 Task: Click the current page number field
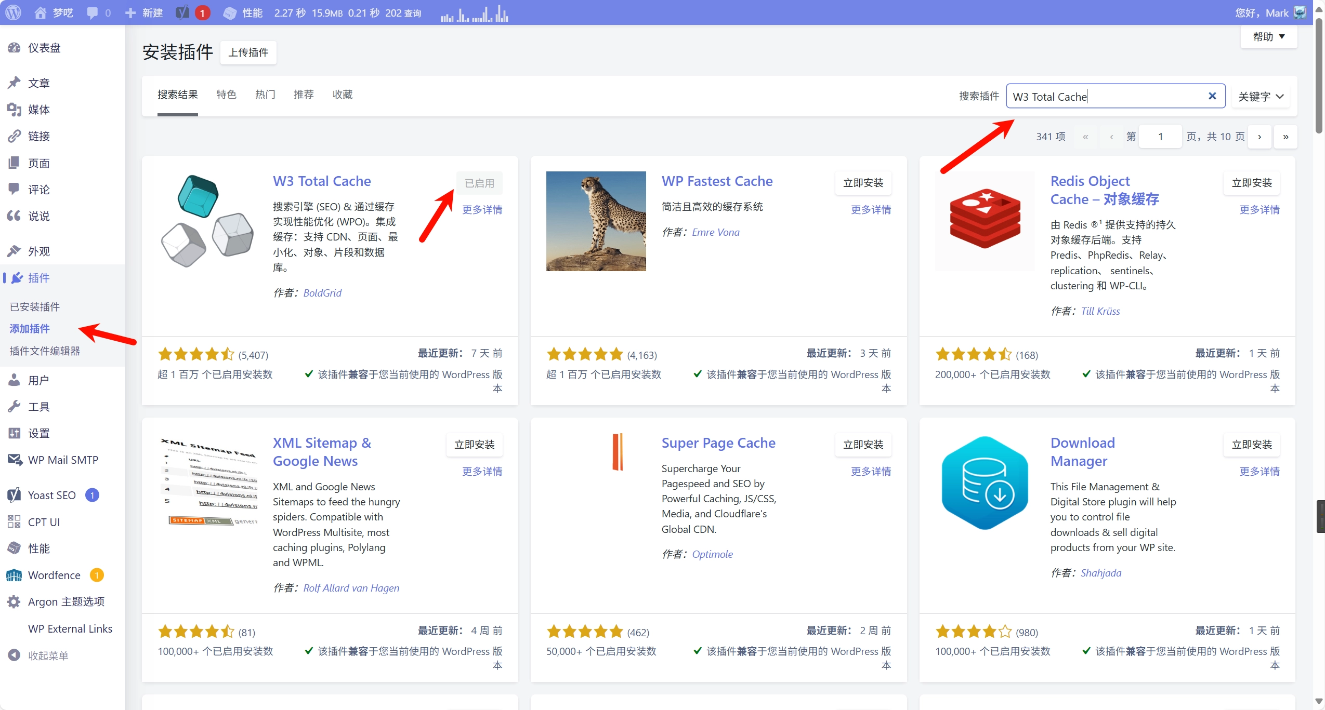click(1161, 137)
